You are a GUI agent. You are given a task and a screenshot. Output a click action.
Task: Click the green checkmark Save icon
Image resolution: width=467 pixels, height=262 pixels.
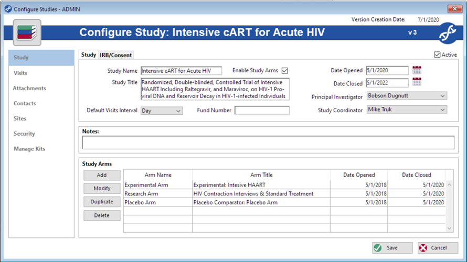pos(378,248)
